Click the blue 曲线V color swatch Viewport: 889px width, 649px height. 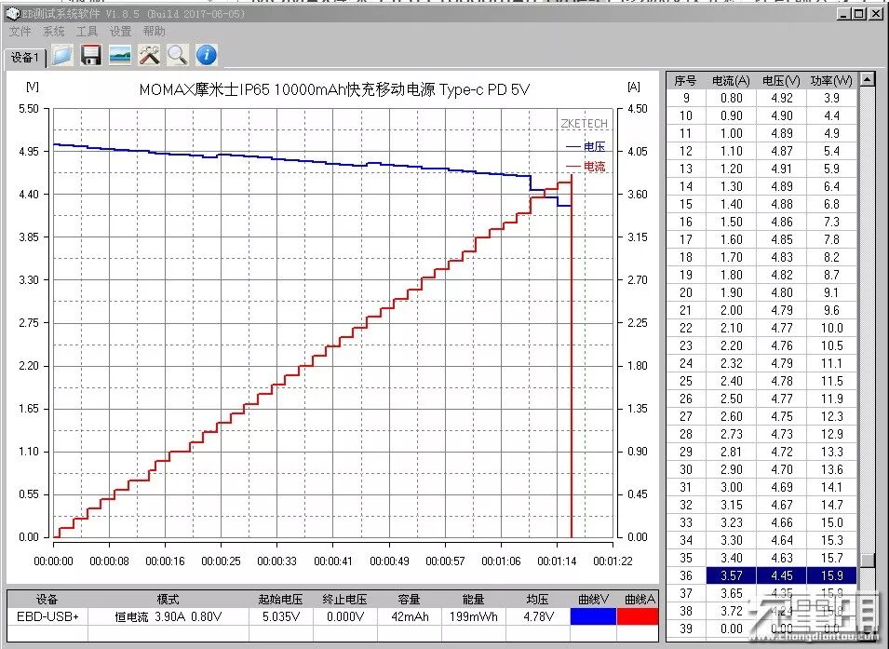tap(593, 616)
